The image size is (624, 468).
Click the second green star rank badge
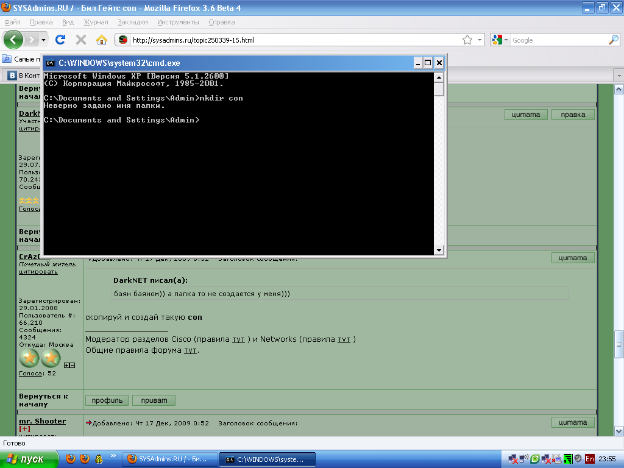coord(51,358)
